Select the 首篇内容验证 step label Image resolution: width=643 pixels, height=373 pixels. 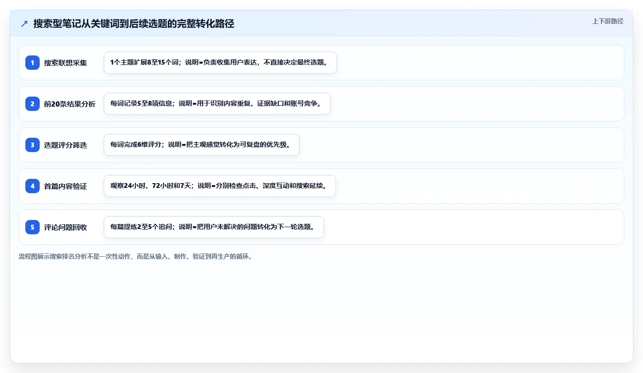(65, 186)
